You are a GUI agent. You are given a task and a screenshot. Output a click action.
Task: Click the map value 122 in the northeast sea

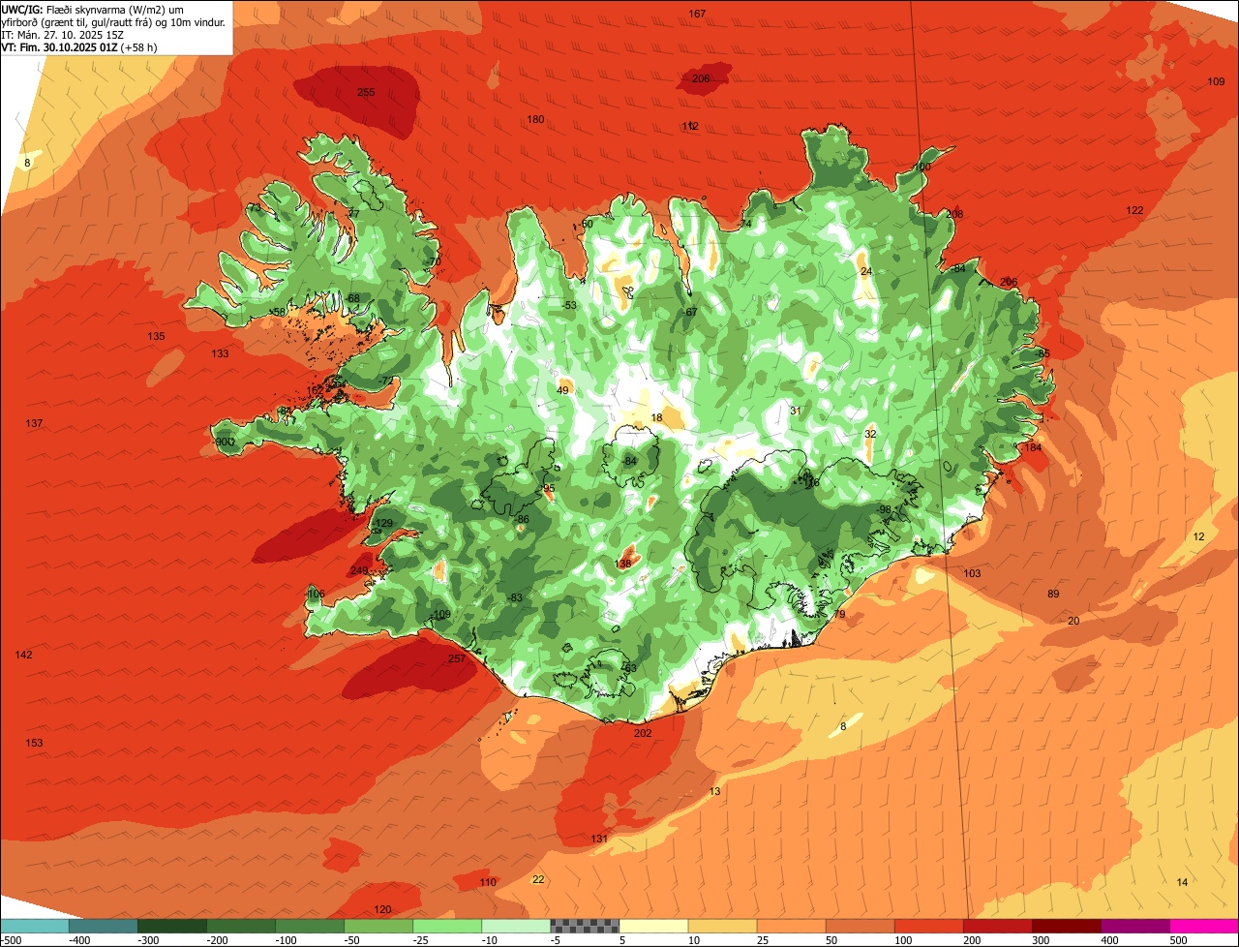(1134, 211)
